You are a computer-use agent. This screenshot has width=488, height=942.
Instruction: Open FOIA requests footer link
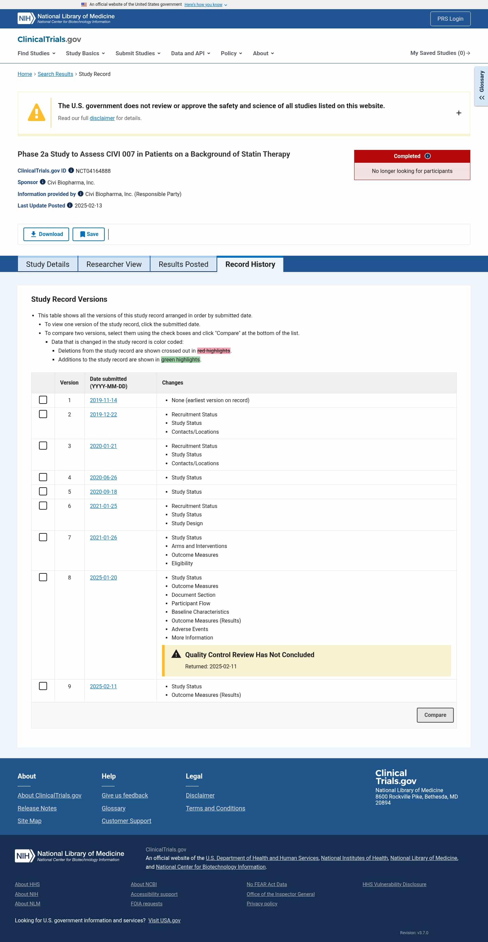146,903
